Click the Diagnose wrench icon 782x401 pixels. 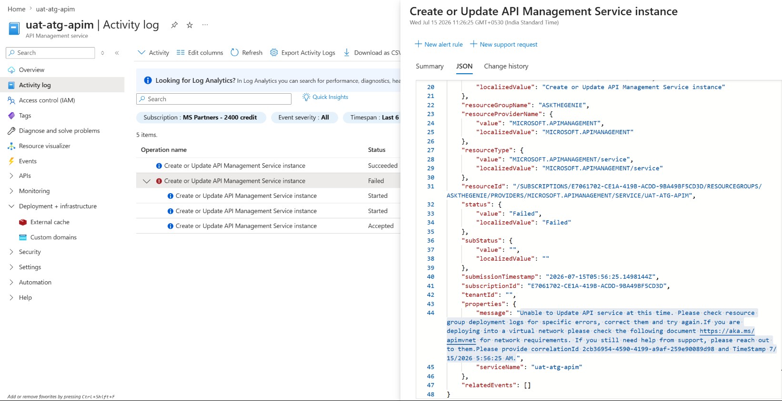click(11, 131)
